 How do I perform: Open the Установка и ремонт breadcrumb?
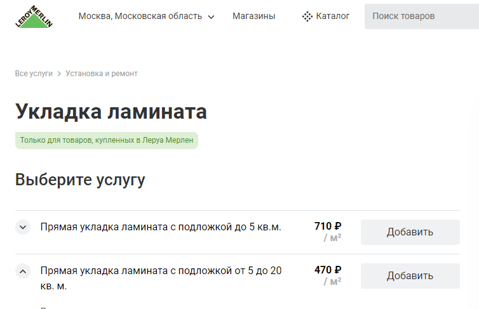[102, 74]
